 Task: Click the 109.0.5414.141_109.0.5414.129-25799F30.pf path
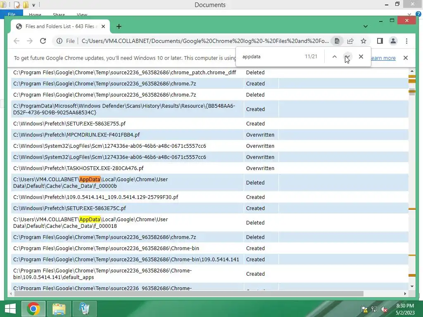coord(95,197)
